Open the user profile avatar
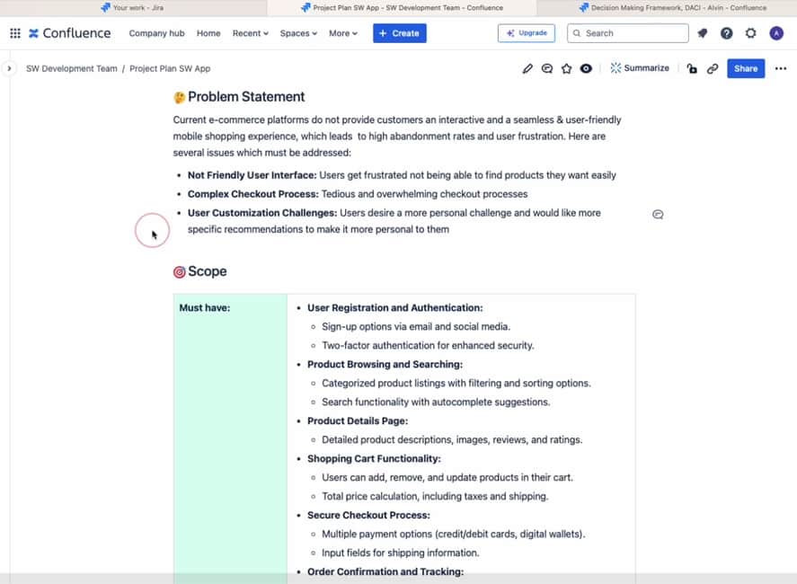 [x=776, y=33]
